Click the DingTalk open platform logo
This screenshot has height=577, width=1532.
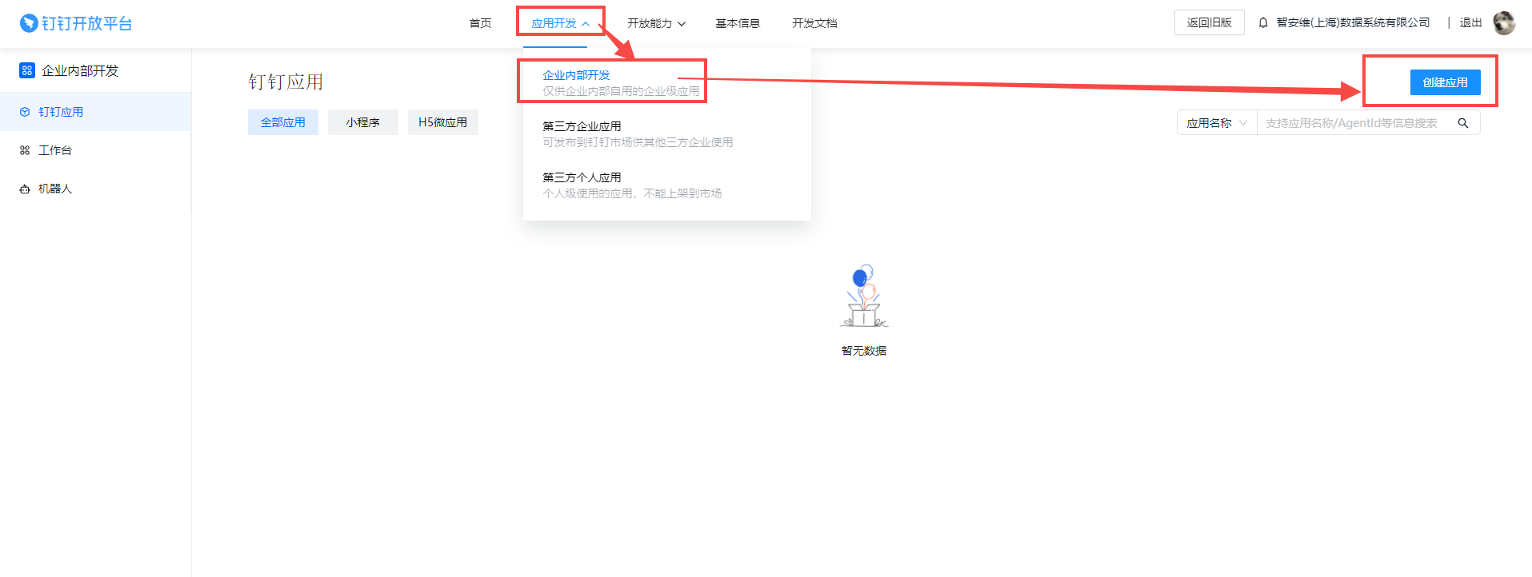76,23
